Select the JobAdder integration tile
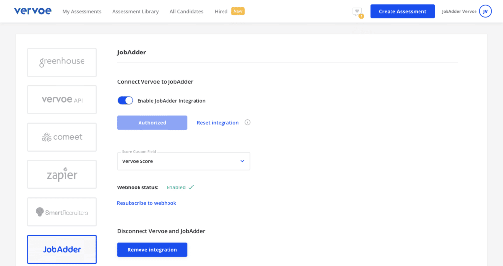Screen dimensions: 503x266 click(x=62, y=249)
